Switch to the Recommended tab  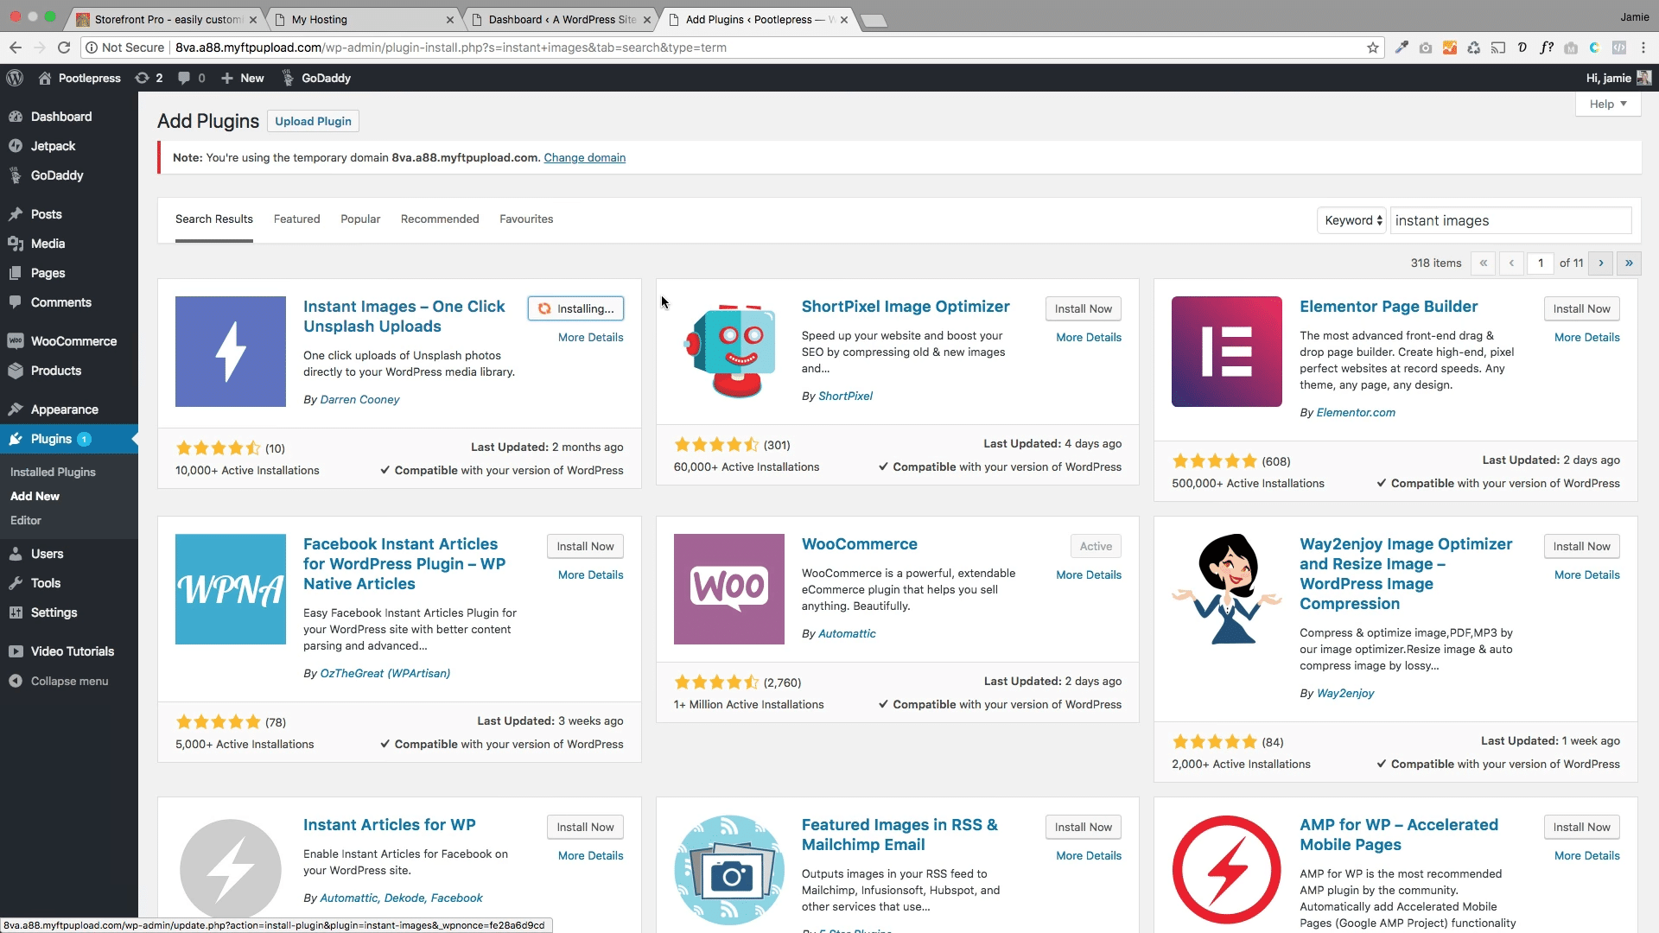[x=440, y=219]
